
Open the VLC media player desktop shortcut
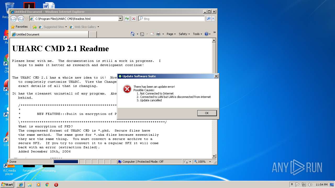9,170
